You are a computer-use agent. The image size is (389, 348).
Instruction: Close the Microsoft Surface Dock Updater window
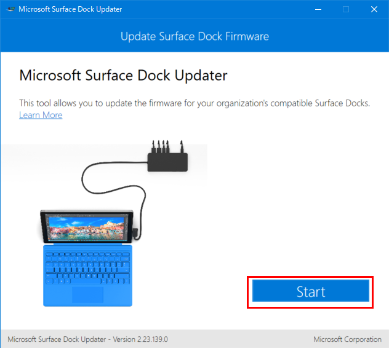click(374, 9)
